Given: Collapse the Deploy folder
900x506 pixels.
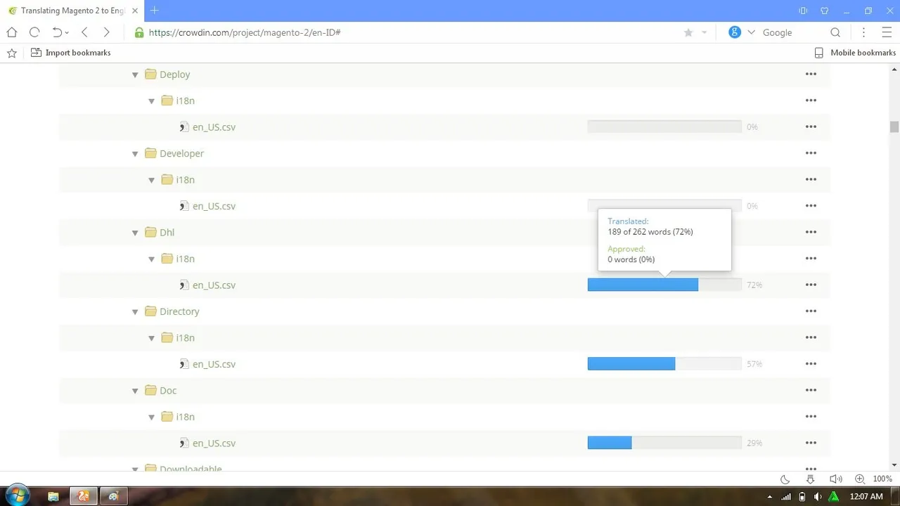Looking at the screenshot, I should click(x=135, y=74).
